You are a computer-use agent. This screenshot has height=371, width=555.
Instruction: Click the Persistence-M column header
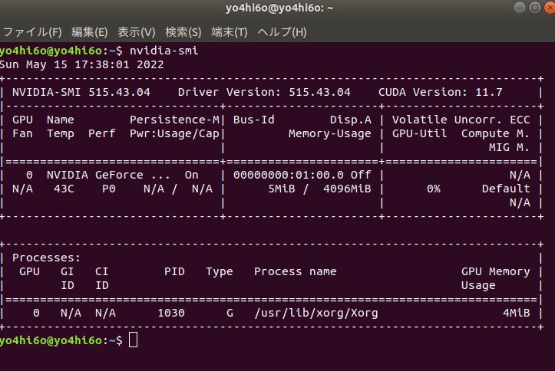(x=174, y=120)
